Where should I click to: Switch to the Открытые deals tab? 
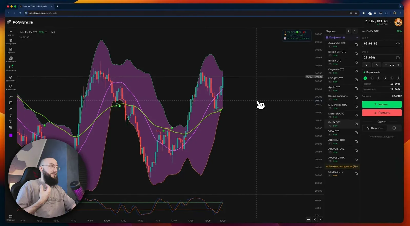(375, 128)
